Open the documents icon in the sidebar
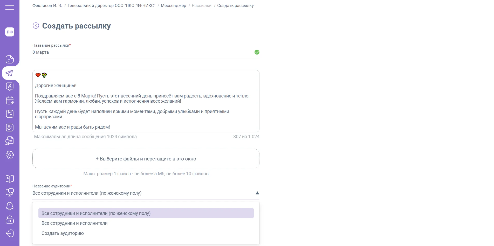The height and width of the screenshot is (246, 494). click(x=10, y=59)
